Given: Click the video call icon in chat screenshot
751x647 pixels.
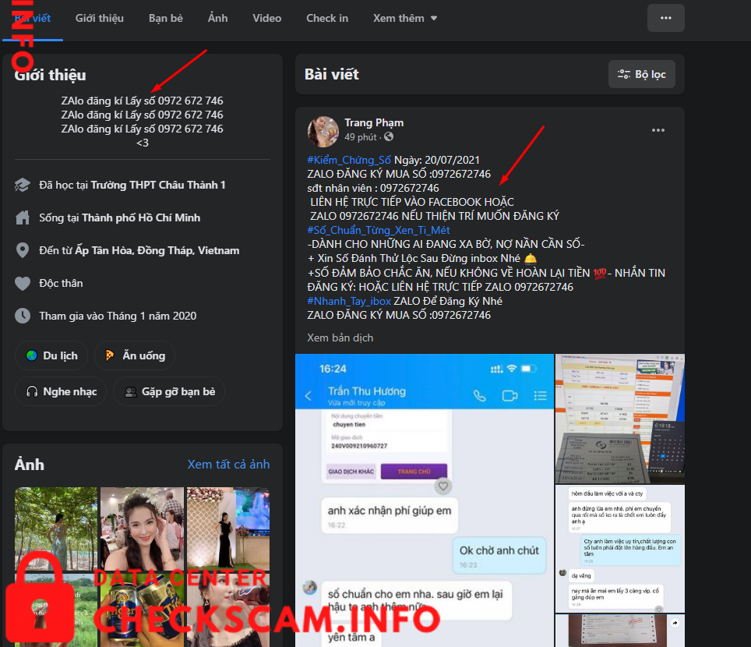Looking at the screenshot, I should coord(509,396).
